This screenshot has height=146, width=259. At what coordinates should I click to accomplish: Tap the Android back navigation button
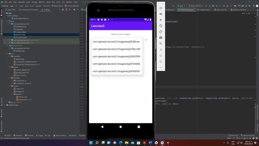102,127
